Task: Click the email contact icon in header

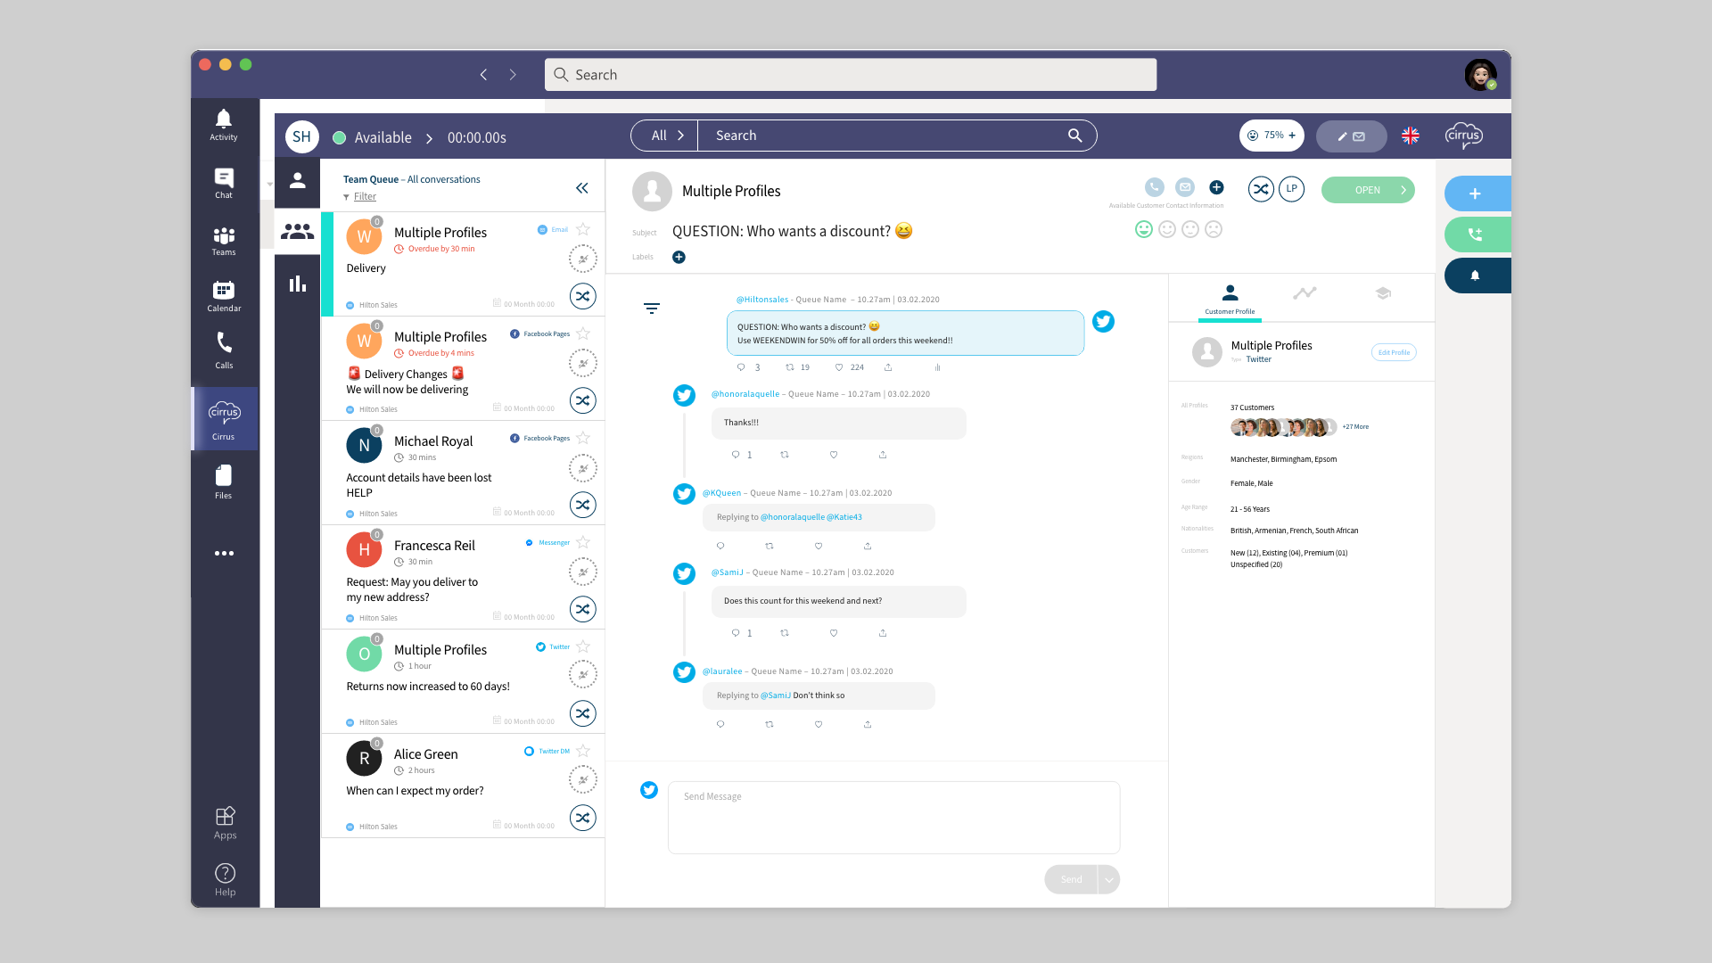Action: (x=1185, y=187)
